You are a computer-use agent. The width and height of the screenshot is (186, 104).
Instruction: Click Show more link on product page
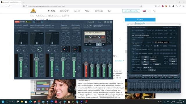tap(119, 61)
